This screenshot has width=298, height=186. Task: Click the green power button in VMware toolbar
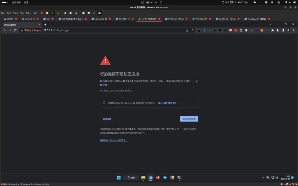(x=52, y=13)
